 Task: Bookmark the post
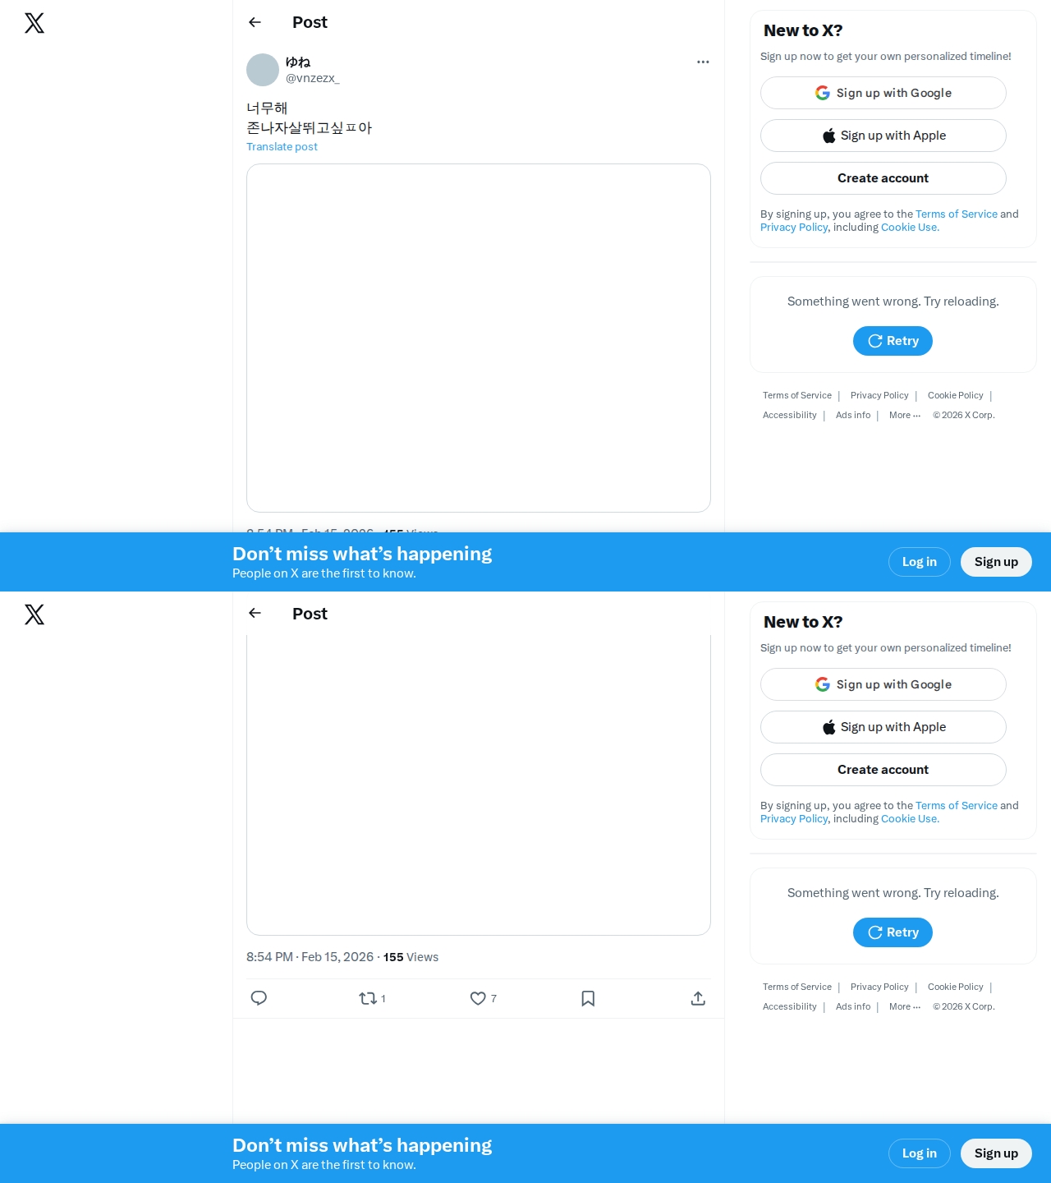point(588,998)
